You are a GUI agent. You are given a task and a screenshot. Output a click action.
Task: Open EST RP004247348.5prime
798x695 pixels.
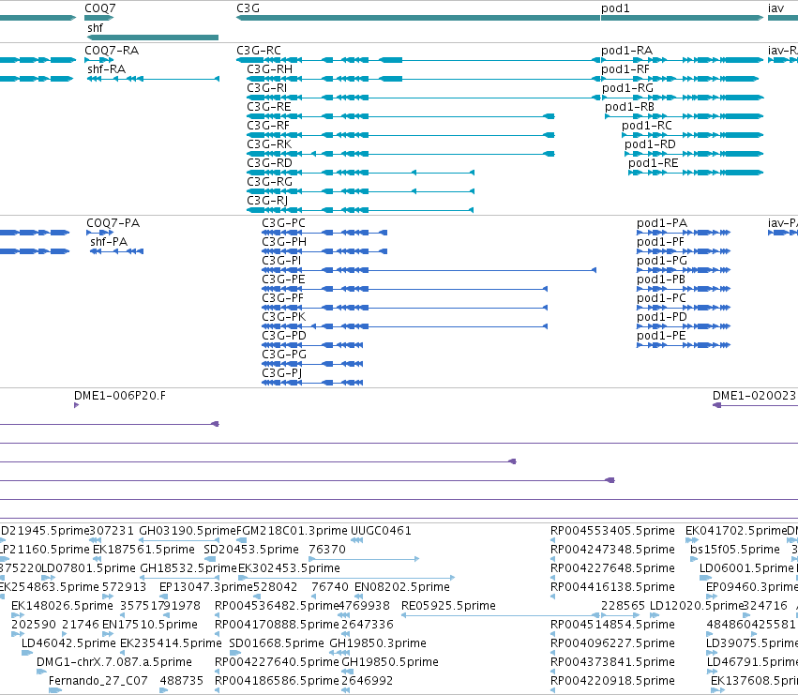[612, 550]
